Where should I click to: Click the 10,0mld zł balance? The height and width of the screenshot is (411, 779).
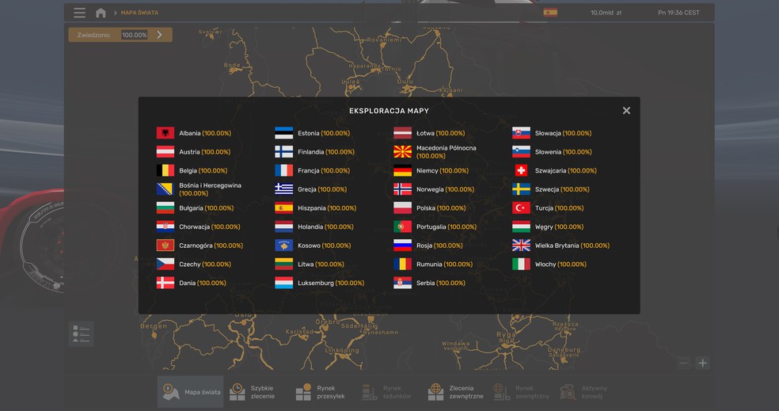pyautogui.click(x=606, y=13)
